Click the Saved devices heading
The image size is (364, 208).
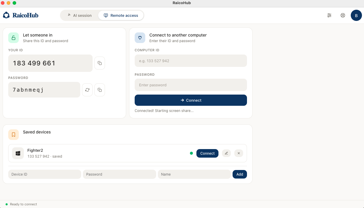click(x=37, y=132)
